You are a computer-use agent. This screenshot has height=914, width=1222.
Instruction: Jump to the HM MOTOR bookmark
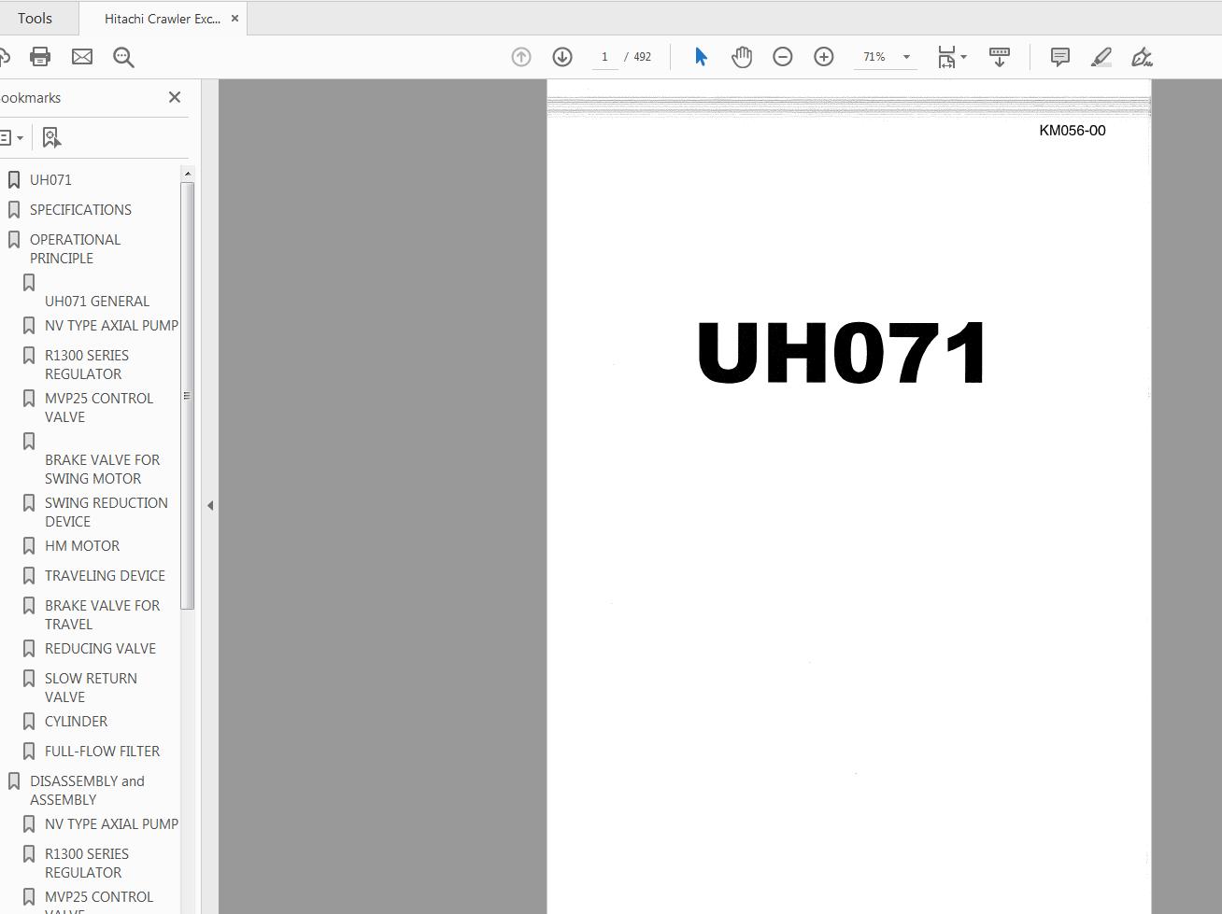[82, 545]
